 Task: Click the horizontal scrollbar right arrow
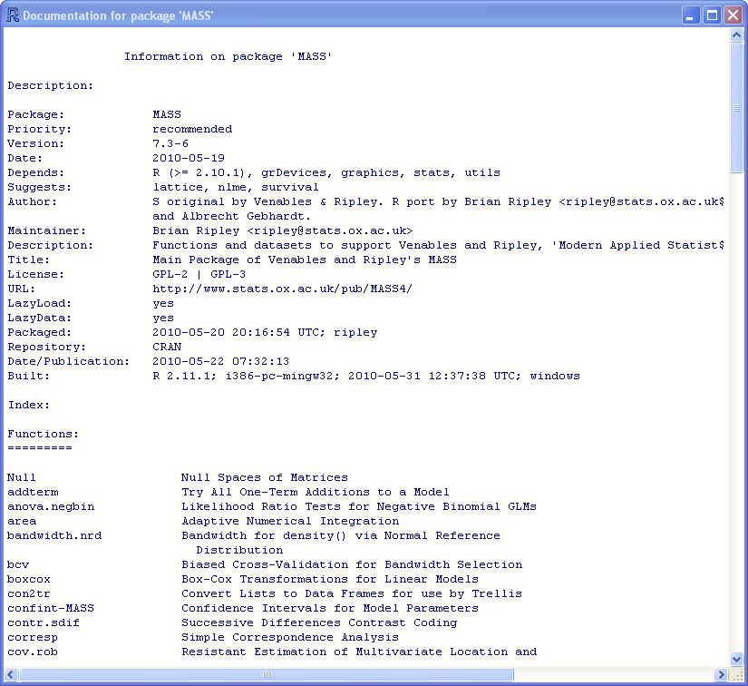pyautogui.click(x=721, y=674)
